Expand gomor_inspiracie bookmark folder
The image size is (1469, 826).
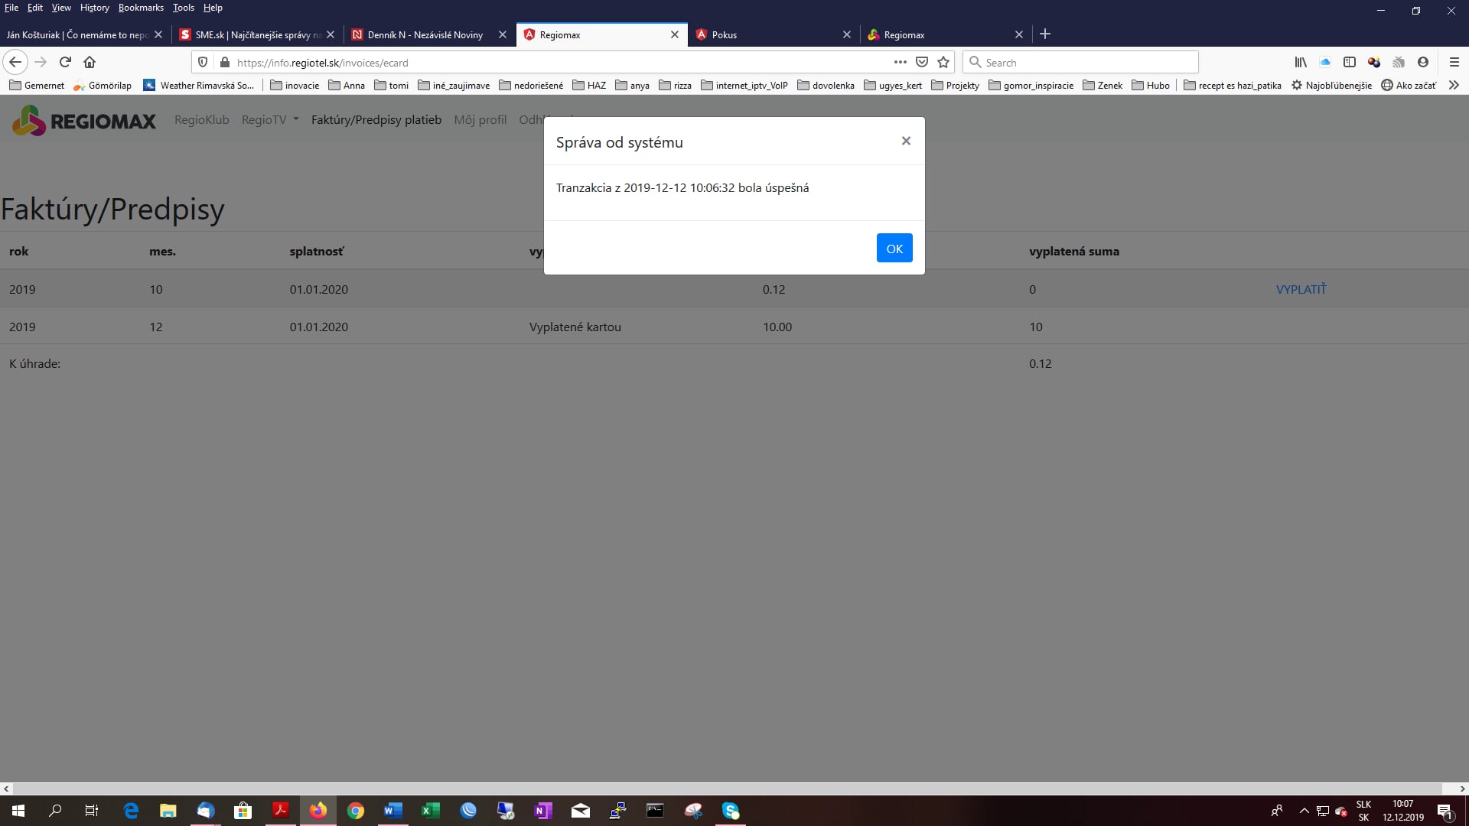pos(1031,85)
